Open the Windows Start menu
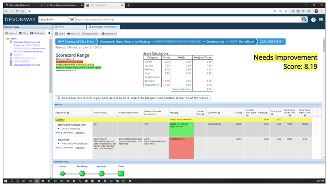The image size is (328, 186). 6,181
